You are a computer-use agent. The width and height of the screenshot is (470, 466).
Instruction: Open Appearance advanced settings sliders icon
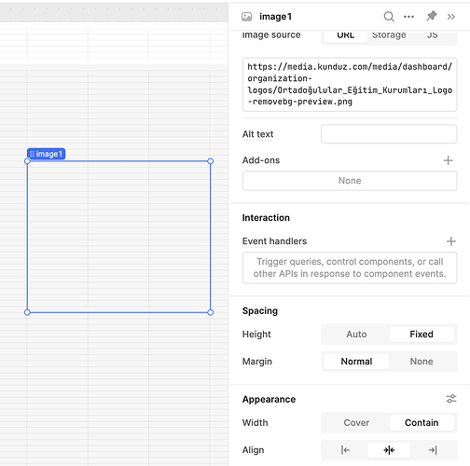[451, 399]
